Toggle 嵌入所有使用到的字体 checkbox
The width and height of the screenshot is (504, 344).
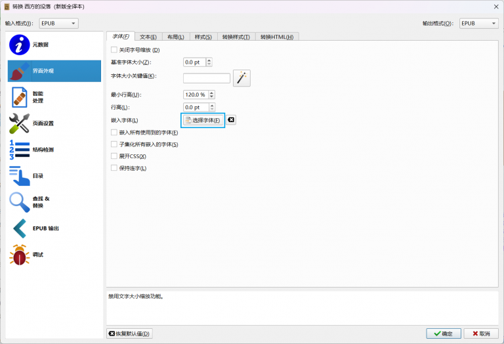(114, 133)
